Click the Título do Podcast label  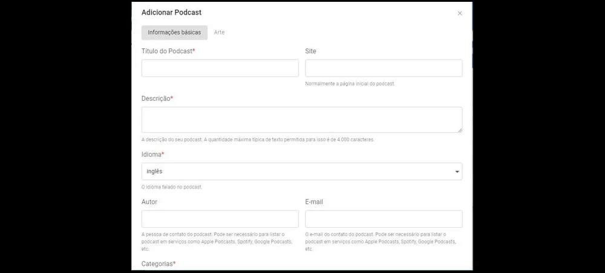(168, 51)
